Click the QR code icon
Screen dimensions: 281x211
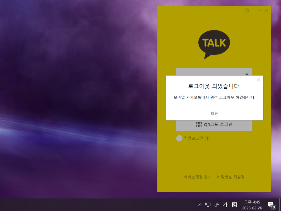pyautogui.click(x=199, y=125)
